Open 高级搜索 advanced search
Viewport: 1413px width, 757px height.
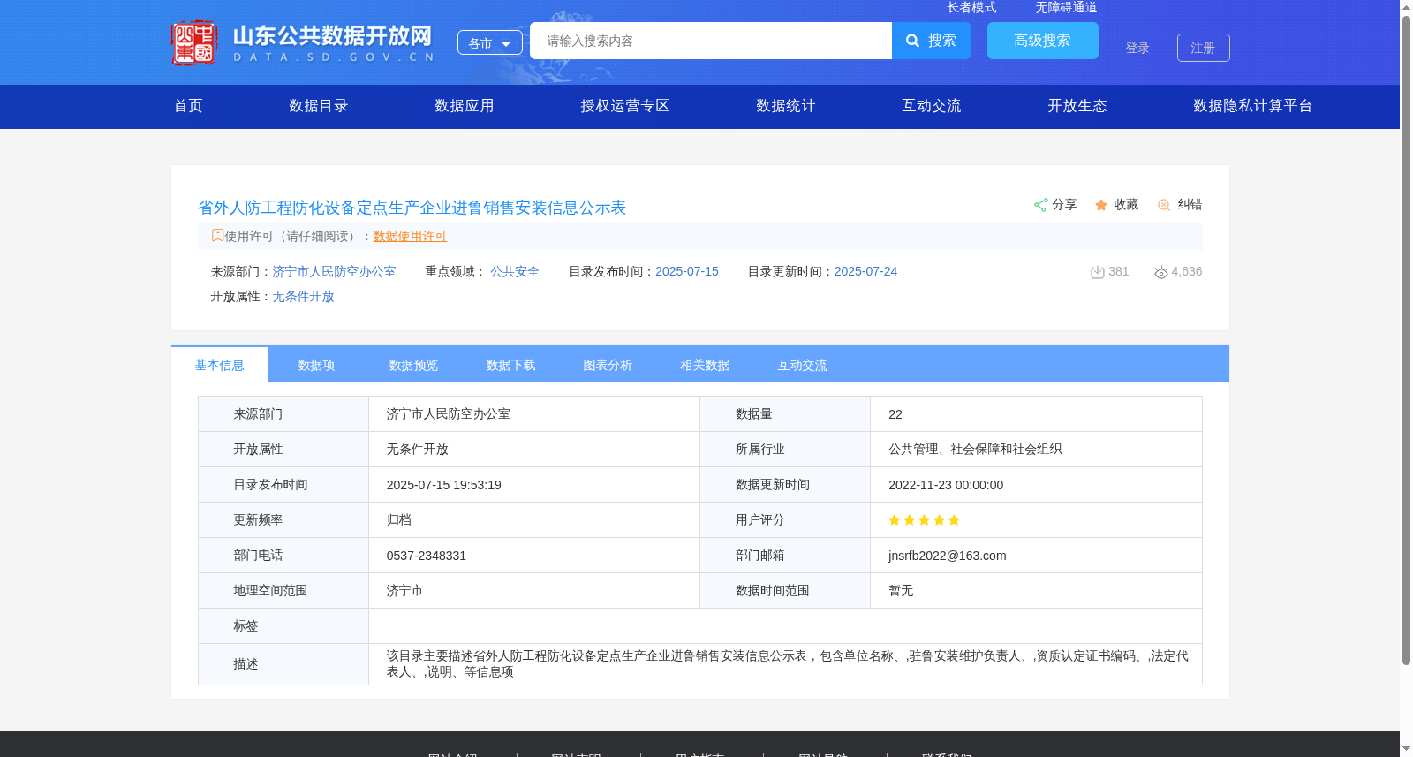pyautogui.click(x=1043, y=41)
